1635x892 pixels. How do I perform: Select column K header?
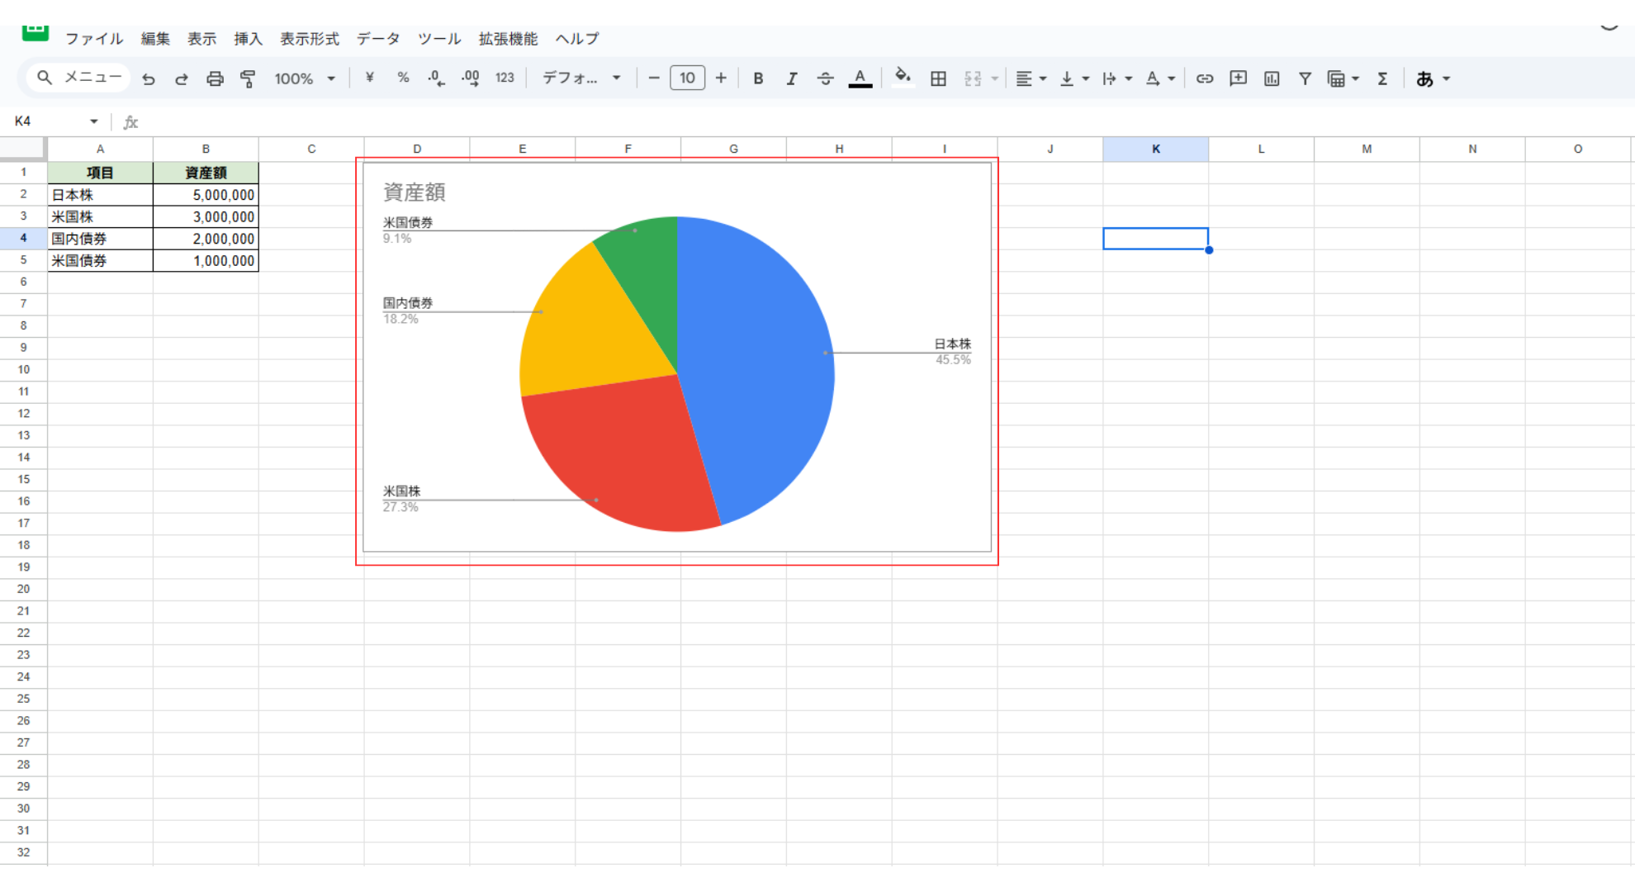pos(1155,149)
